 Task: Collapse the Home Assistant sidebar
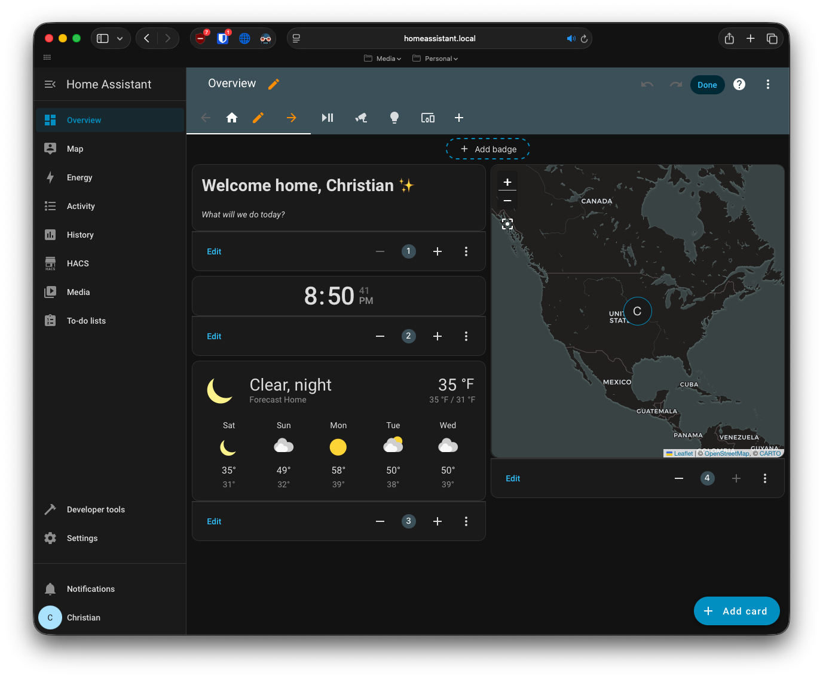[50, 84]
